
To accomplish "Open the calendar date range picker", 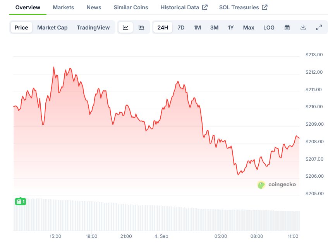I will [287, 28].
